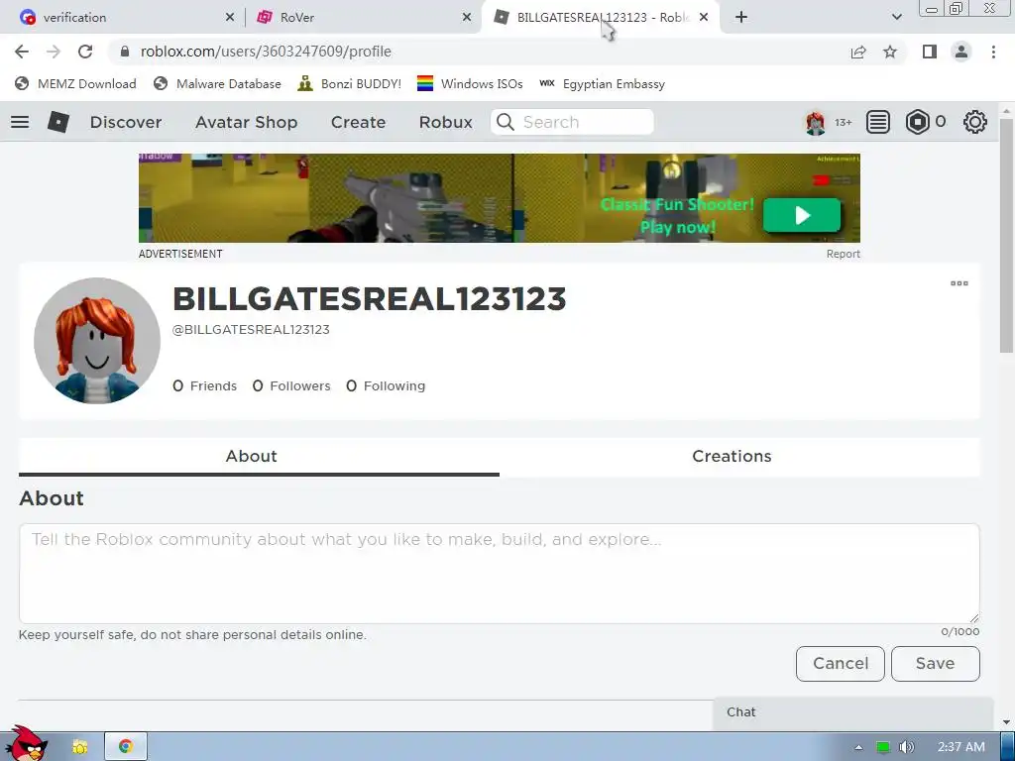View the 0 Following list
This screenshot has width=1015, height=761.
coord(386,386)
